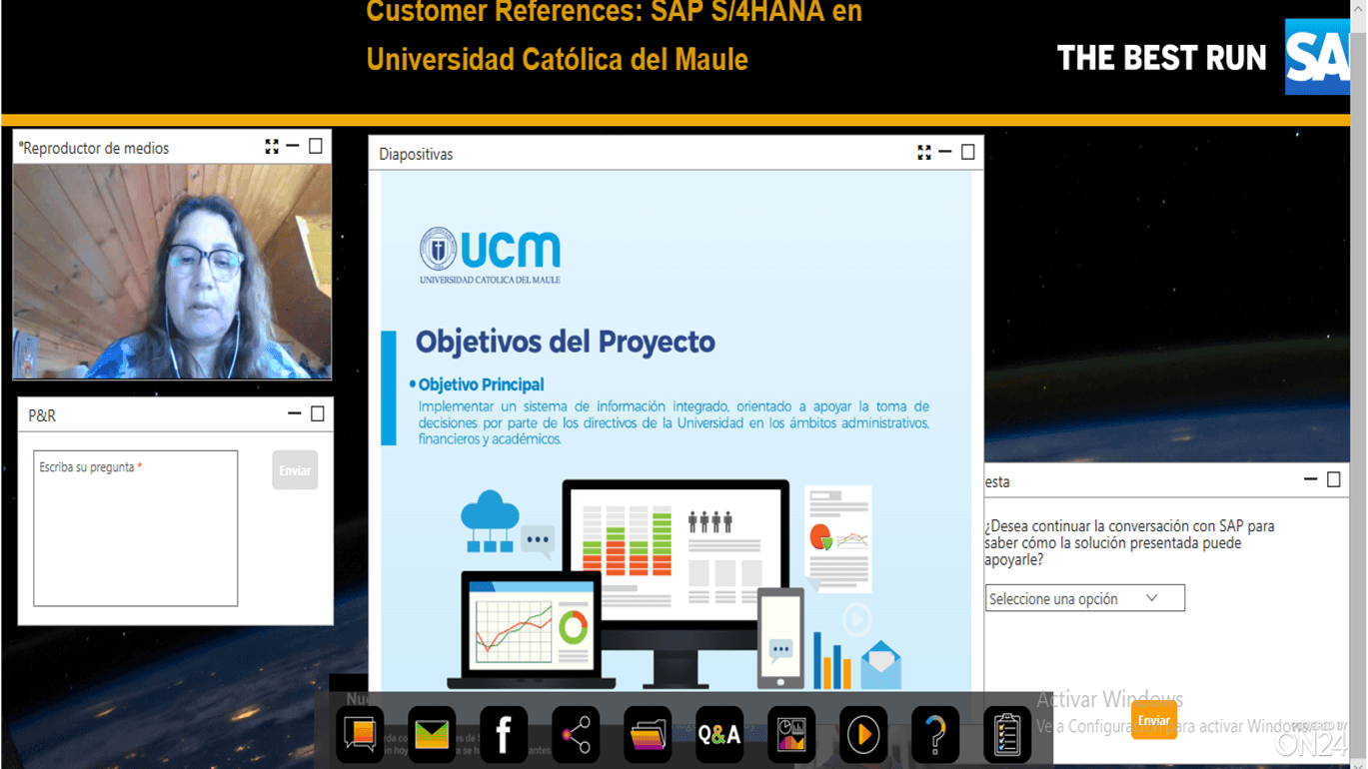The width and height of the screenshot is (1368, 769).
Task: Open the resources folder icon
Action: (648, 735)
